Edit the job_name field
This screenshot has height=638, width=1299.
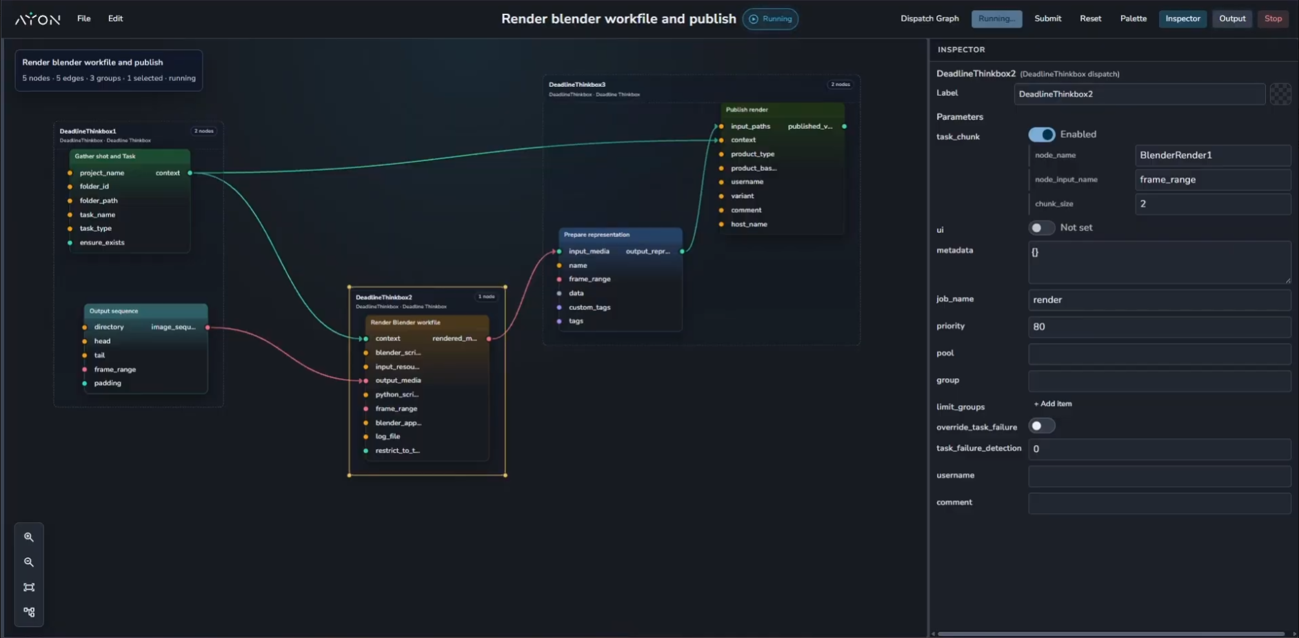(1159, 300)
